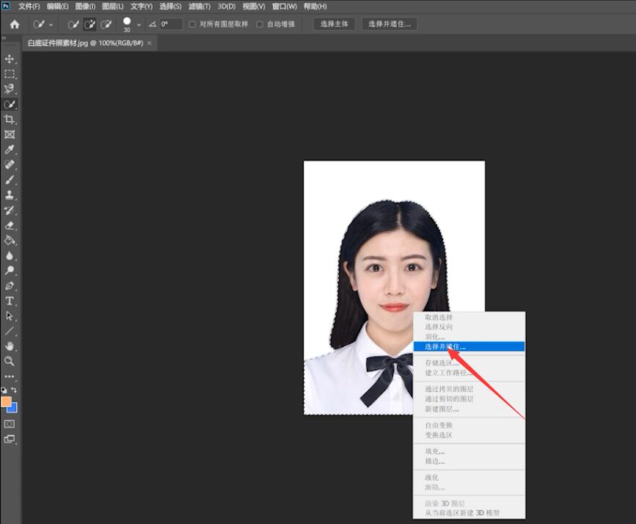636x524 pixels.
Task: Enable 对所有图层取样 checkbox
Action: pyautogui.click(x=192, y=24)
